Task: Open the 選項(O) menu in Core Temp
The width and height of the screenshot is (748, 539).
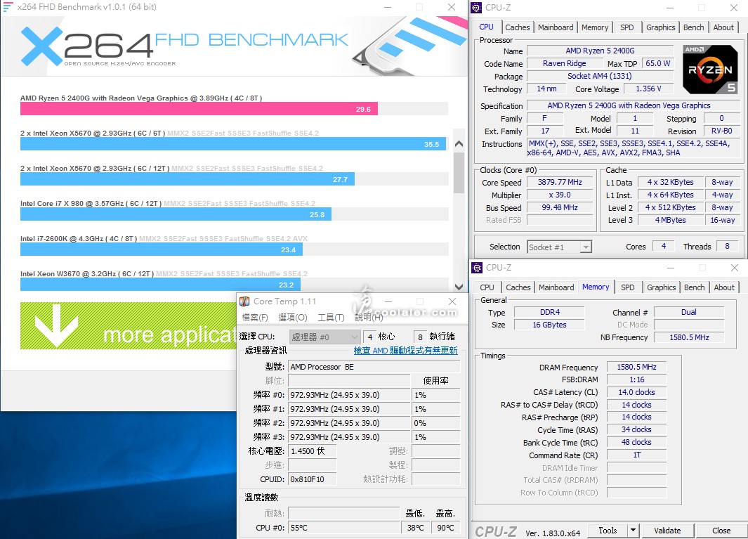Action: coord(292,318)
